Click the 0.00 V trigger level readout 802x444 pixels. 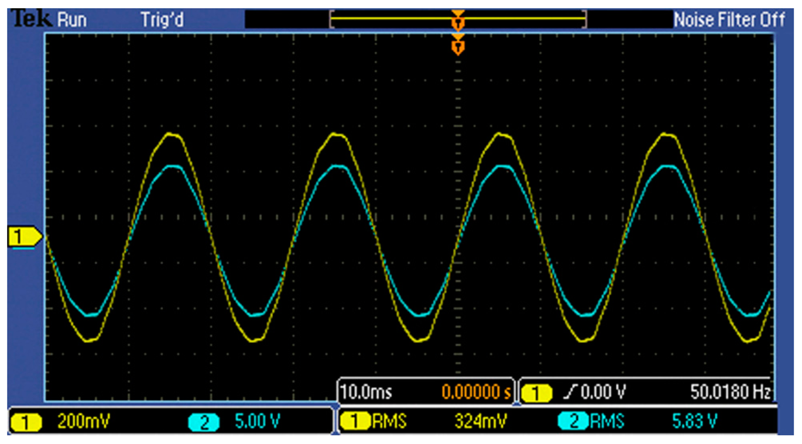604,392
